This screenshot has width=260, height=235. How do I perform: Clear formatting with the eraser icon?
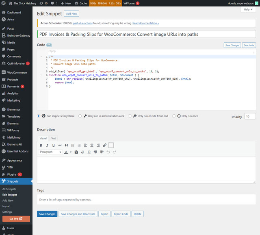tap(82, 152)
